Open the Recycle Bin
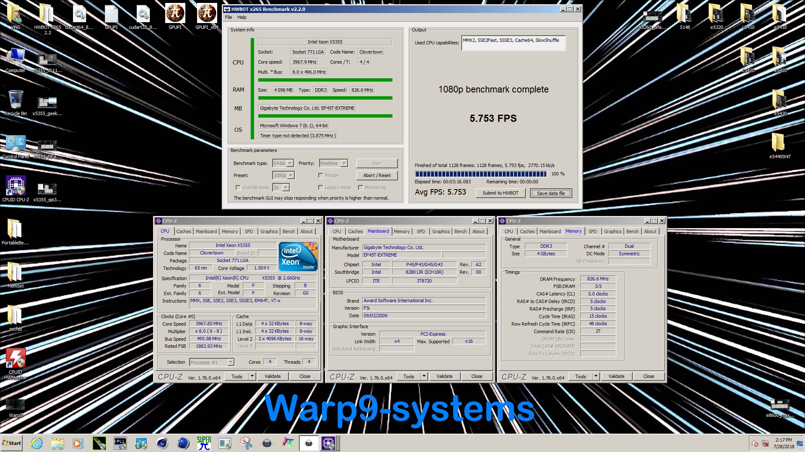The image size is (805, 452). click(x=16, y=103)
